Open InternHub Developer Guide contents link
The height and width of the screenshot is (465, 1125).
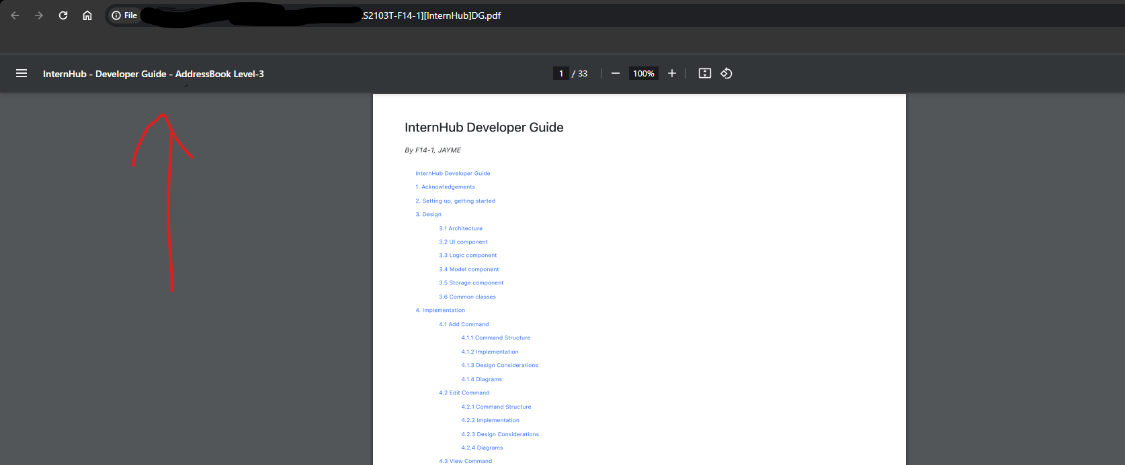pyautogui.click(x=453, y=173)
